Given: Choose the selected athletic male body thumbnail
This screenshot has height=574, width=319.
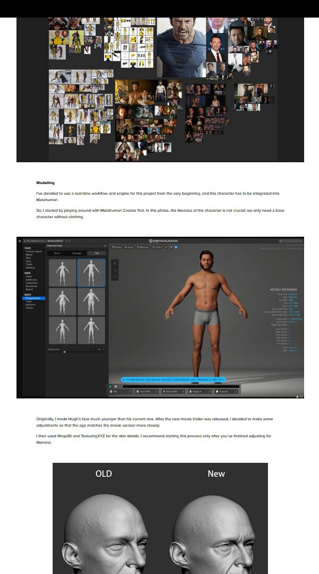Looking at the screenshot, I should point(91,273).
